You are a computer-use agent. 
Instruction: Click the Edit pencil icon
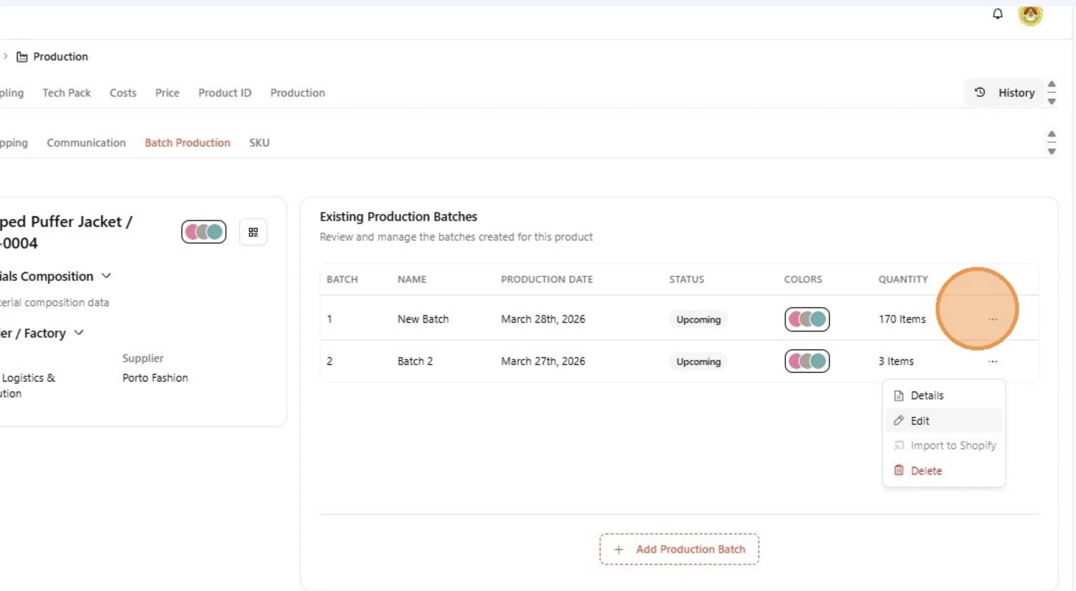[899, 420]
